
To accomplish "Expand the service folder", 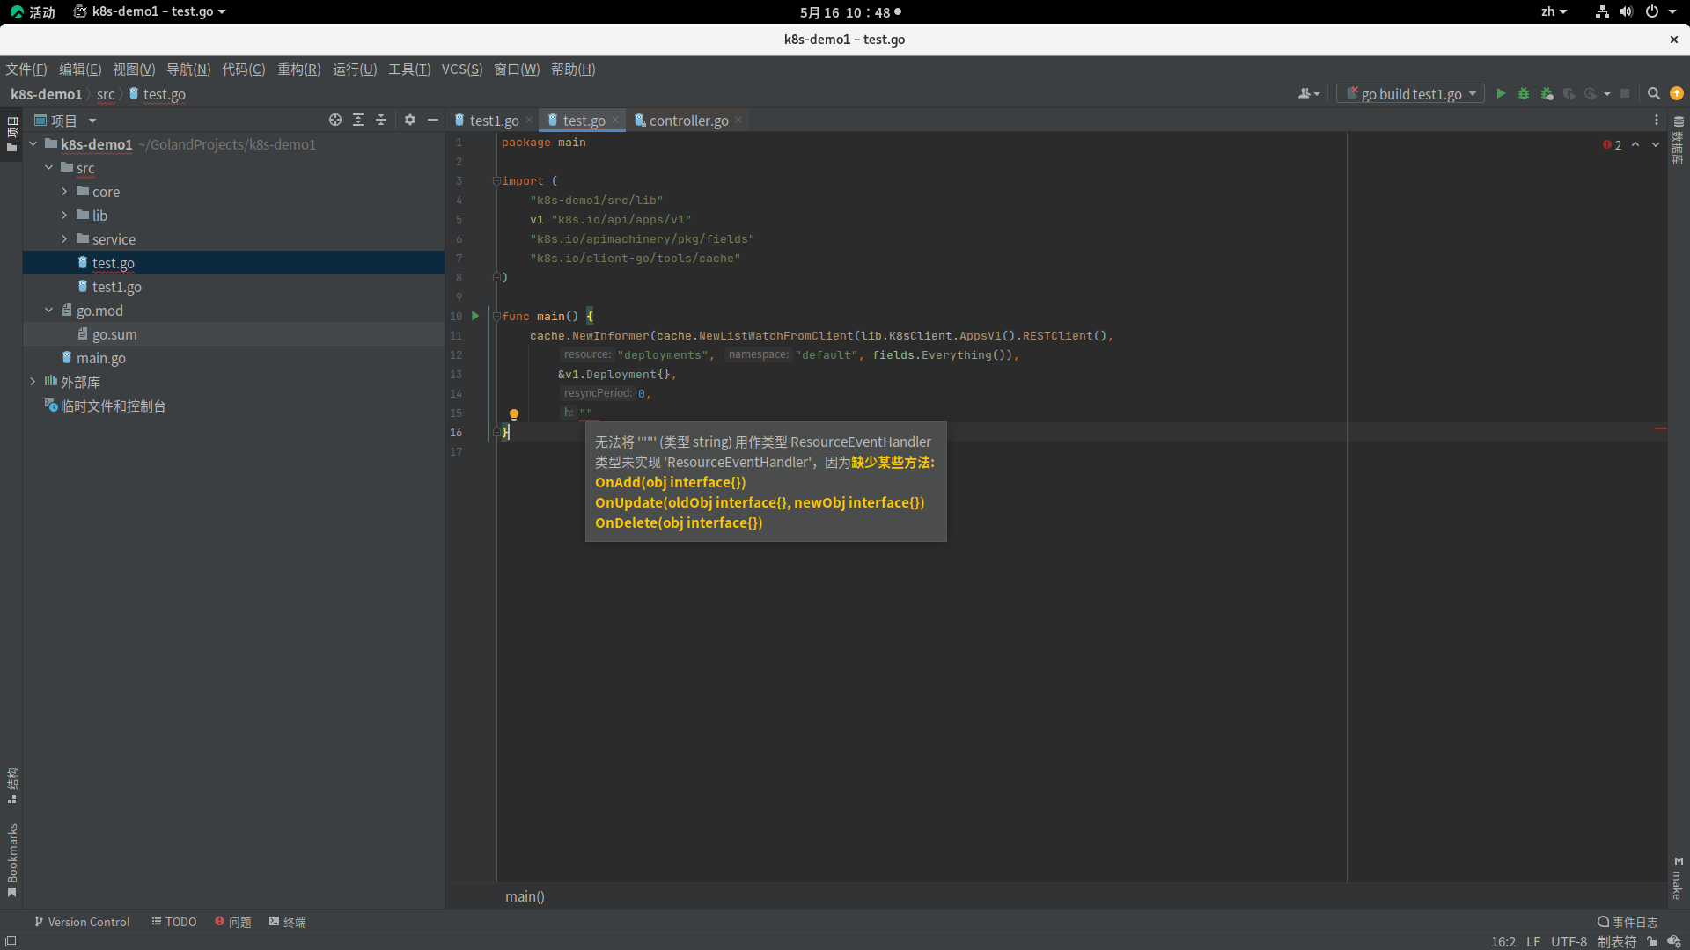I will (63, 238).
